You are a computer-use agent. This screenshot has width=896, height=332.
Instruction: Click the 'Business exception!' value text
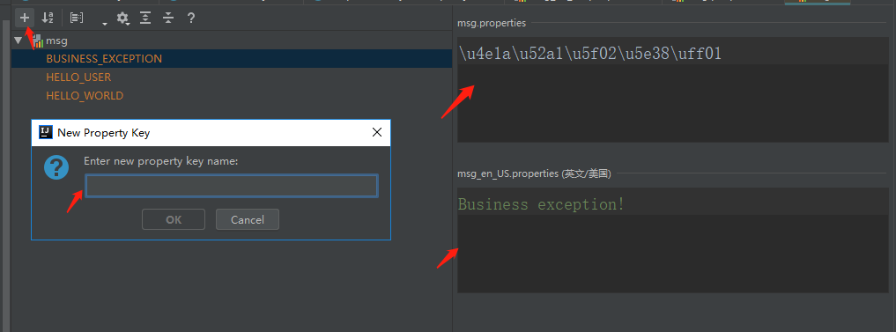542,204
